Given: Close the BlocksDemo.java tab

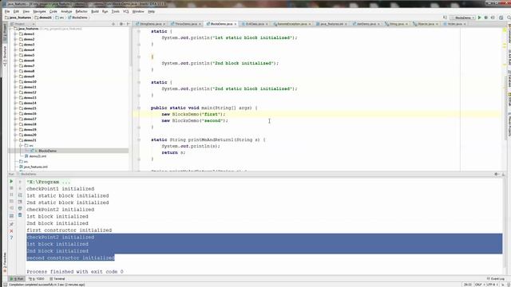Looking at the screenshot, I should (x=236, y=24).
